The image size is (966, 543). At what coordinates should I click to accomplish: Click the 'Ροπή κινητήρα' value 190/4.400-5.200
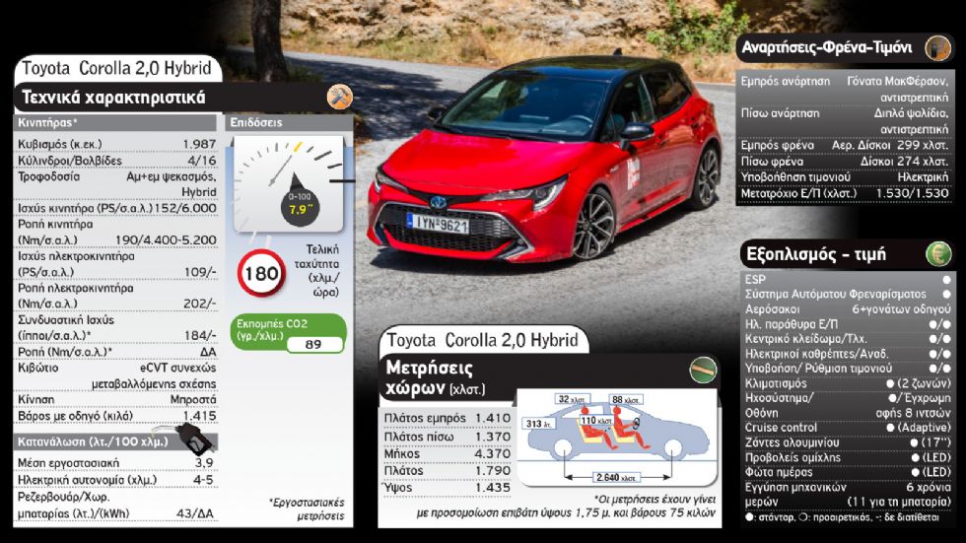tap(166, 240)
